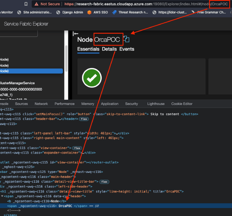Screen dimensions: 232x216
Task: Collapse the left panel arrow icon
Action: point(76,34)
